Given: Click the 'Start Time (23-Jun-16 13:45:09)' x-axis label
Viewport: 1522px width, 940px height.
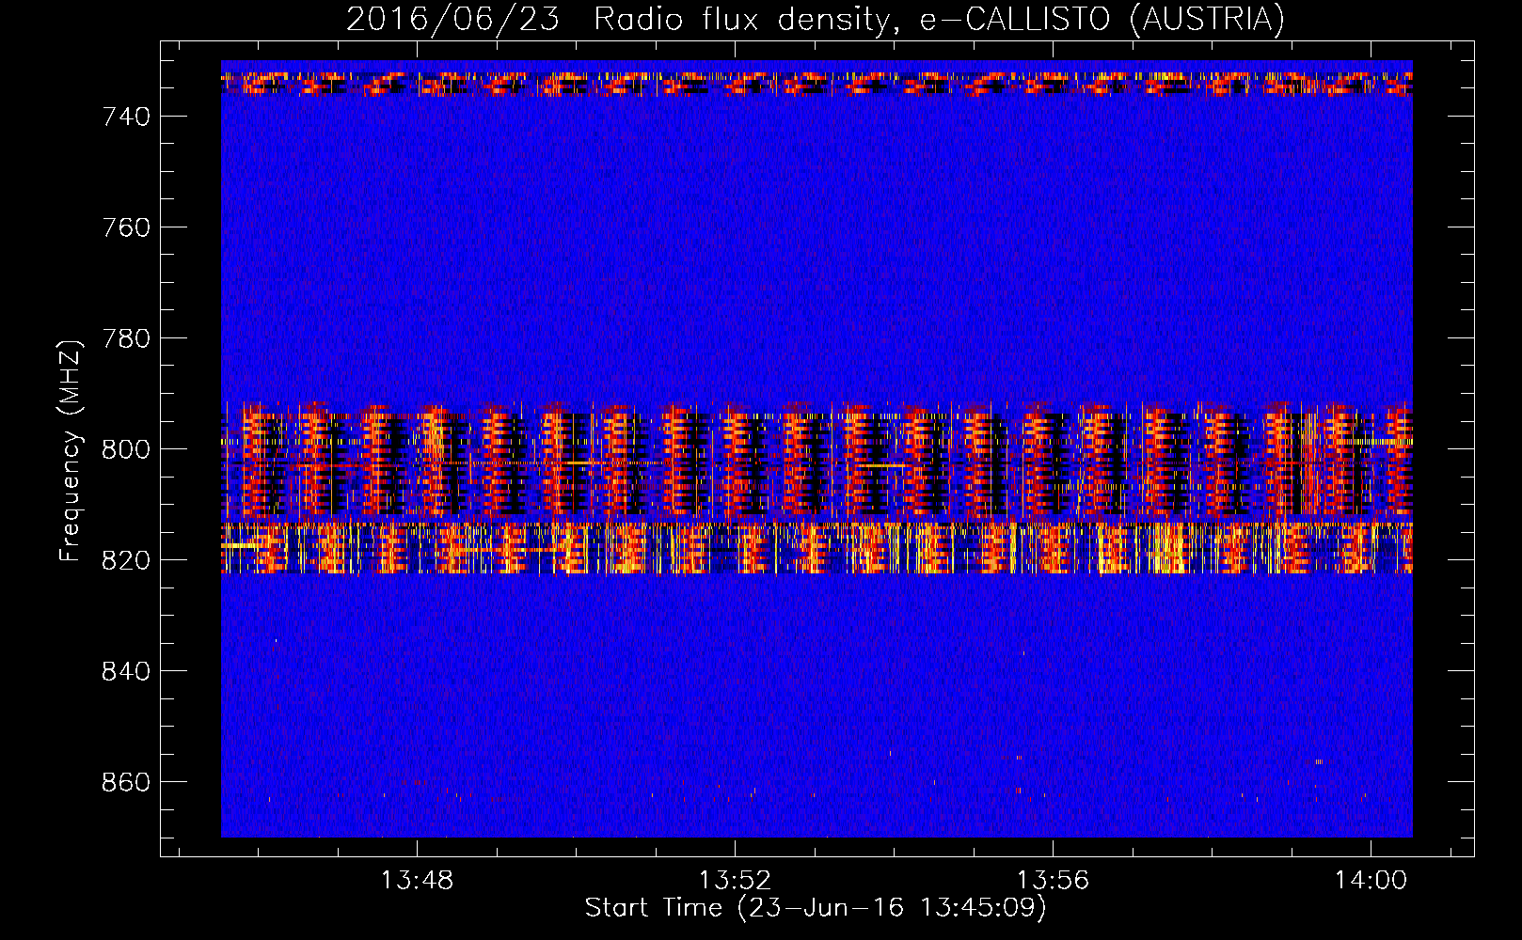Looking at the screenshot, I should coord(816,908).
